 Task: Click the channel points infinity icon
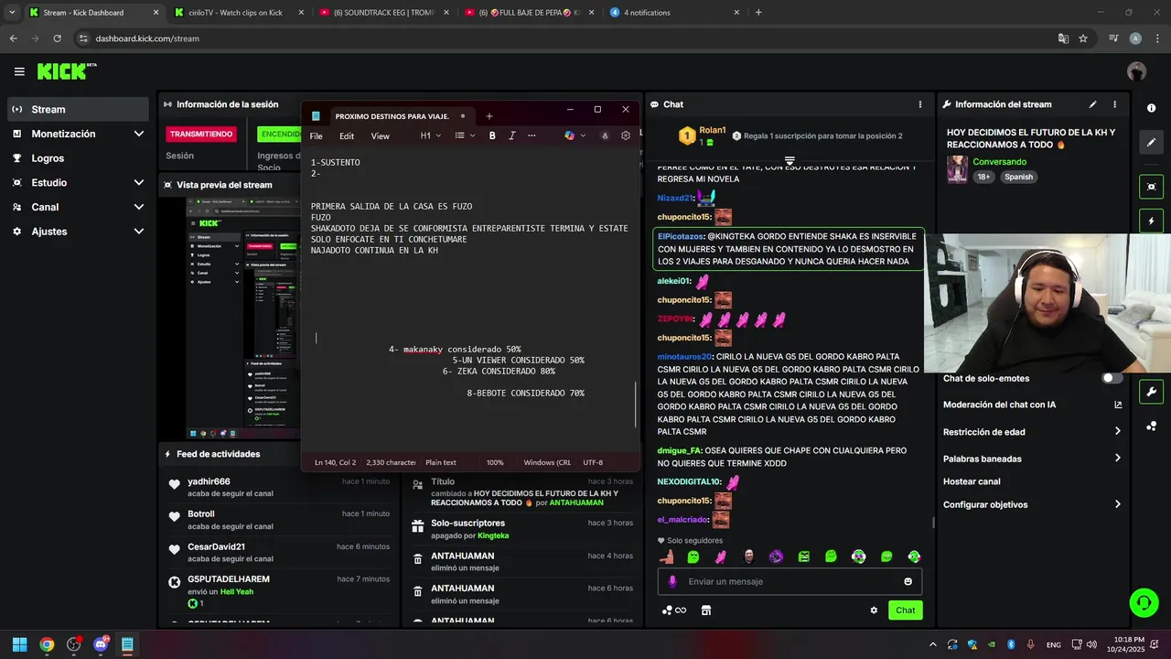[x=674, y=610]
